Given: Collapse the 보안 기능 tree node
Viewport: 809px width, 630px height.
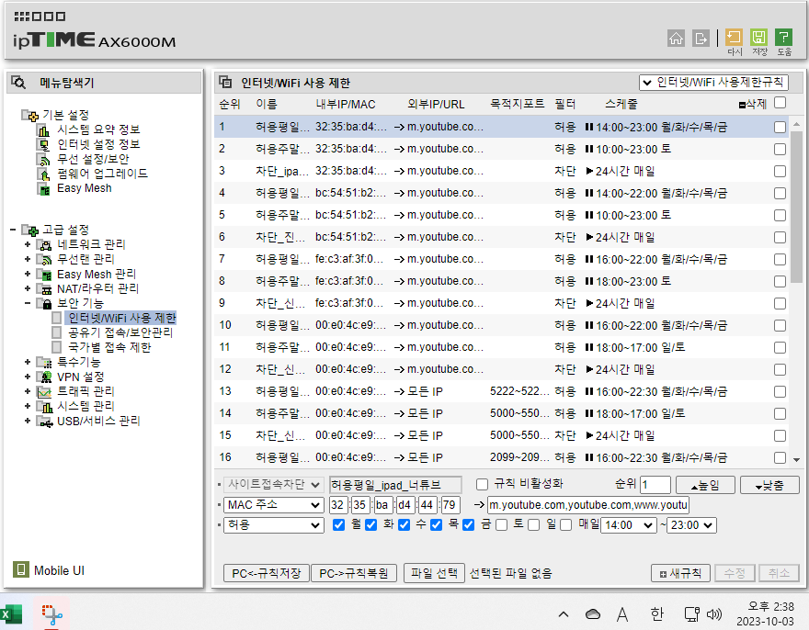Looking at the screenshot, I should pyautogui.click(x=28, y=303).
